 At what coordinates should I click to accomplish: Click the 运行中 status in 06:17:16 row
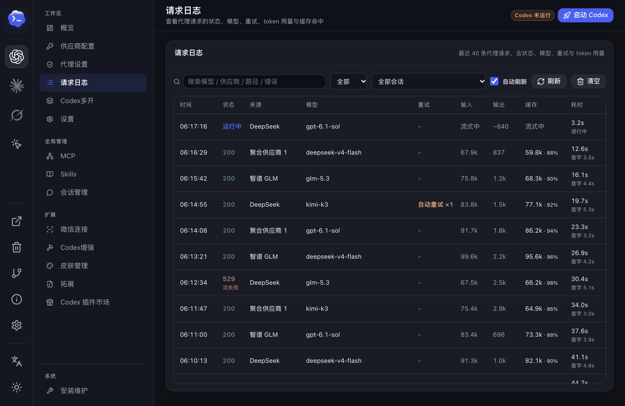click(x=232, y=126)
